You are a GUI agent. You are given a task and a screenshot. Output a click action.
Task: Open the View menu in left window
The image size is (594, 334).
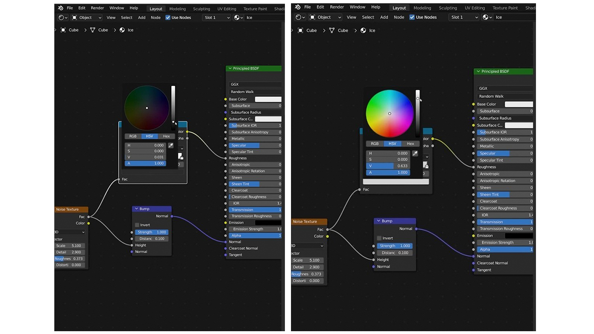(111, 18)
